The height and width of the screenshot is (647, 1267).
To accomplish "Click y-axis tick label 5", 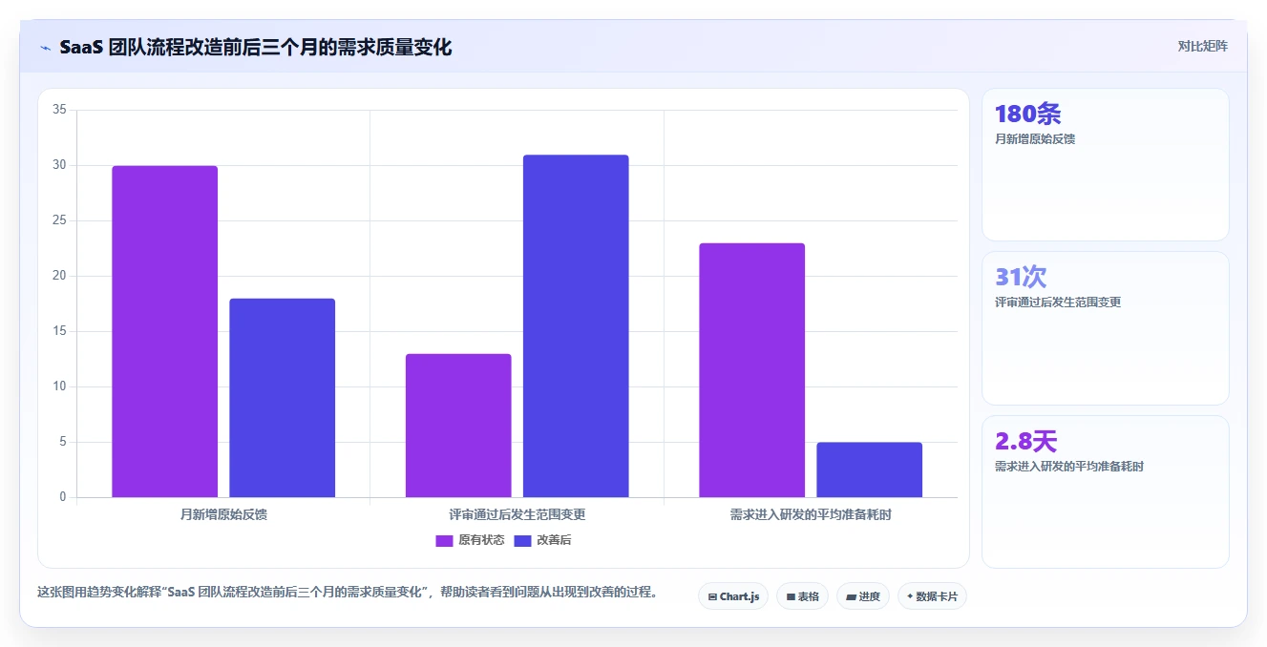I will tap(63, 442).
